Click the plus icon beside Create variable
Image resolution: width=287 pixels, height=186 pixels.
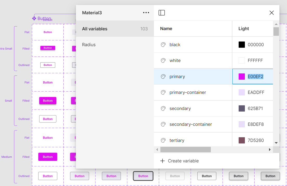click(162, 161)
